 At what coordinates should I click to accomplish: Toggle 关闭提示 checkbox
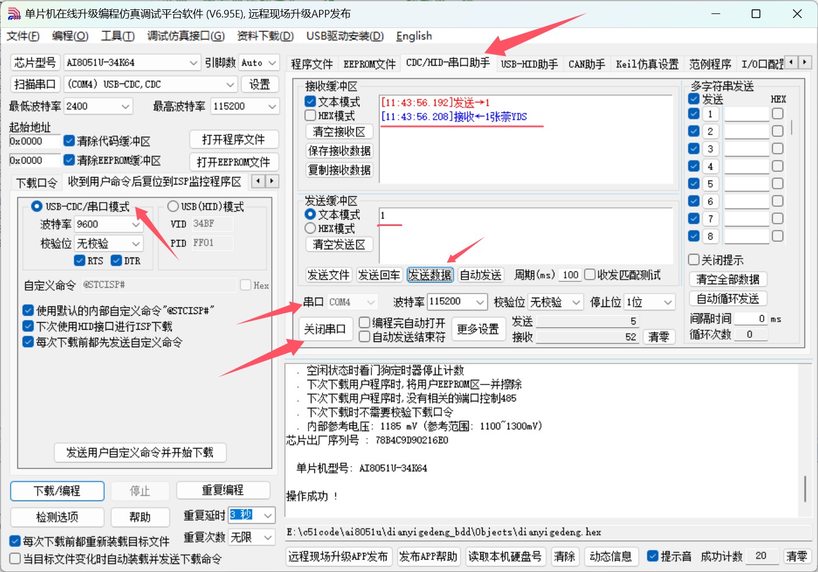coord(693,260)
